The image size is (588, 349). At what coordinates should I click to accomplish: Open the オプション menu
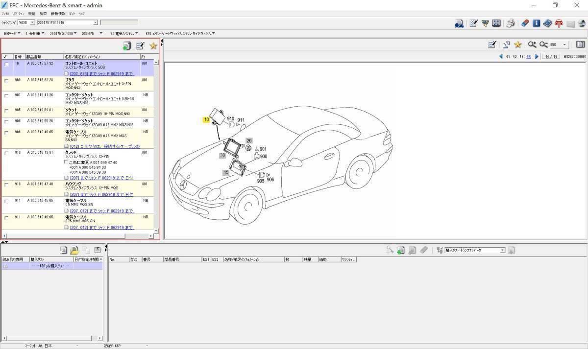pos(18,14)
